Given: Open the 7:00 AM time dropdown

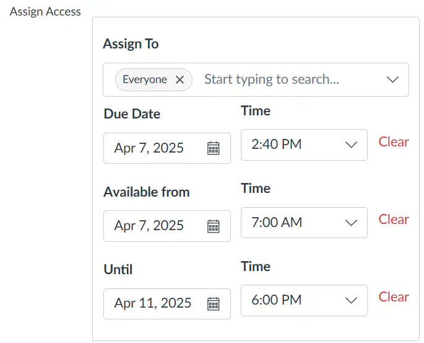Looking at the screenshot, I should 304,223.
